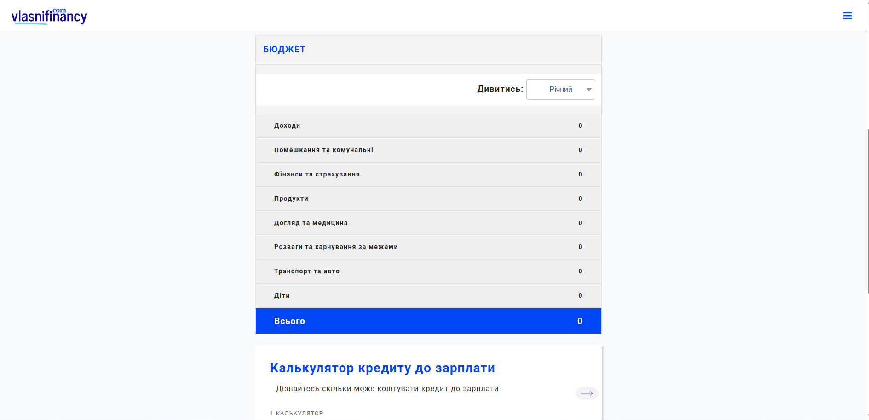Image resolution: width=869 pixels, height=420 pixels.
Task: Click the blue Всього total row
Action: pos(428,321)
